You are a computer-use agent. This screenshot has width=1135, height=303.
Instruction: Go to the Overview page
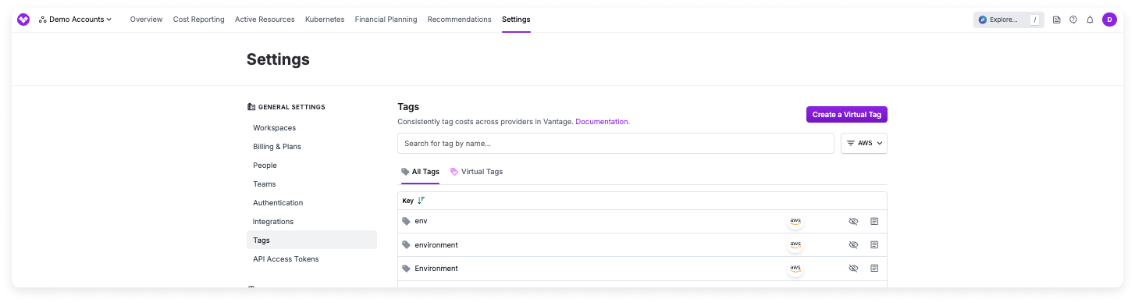point(146,20)
